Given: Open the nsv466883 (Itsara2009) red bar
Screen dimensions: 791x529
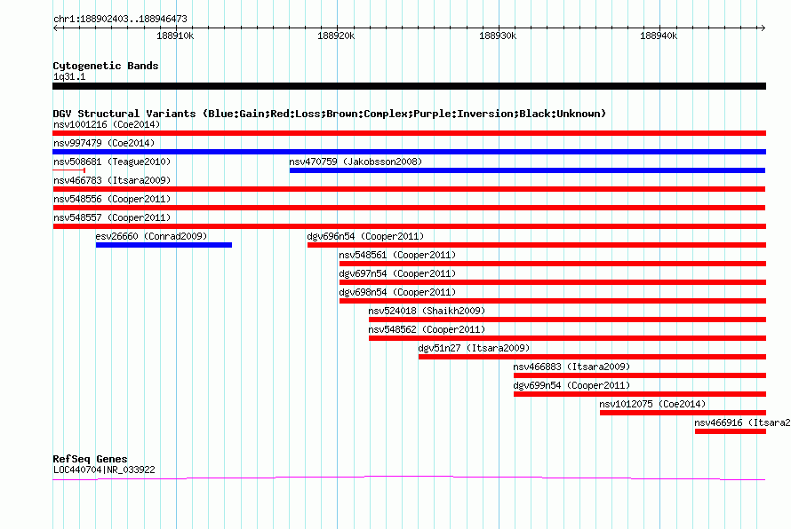Looking at the screenshot, I should point(640,375).
